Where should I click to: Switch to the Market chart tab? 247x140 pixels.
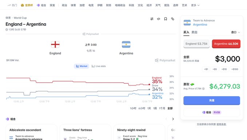81,66
